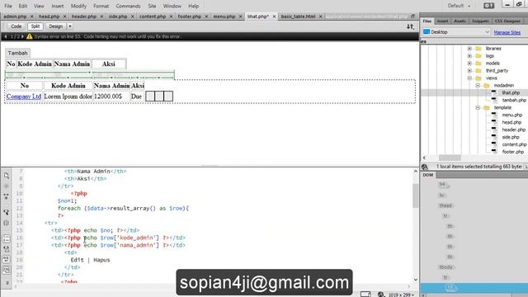Click the status bar preview globe icon

coord(381,295)
